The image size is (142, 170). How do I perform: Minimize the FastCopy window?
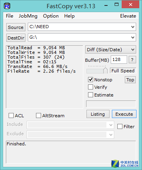(106, 5)
